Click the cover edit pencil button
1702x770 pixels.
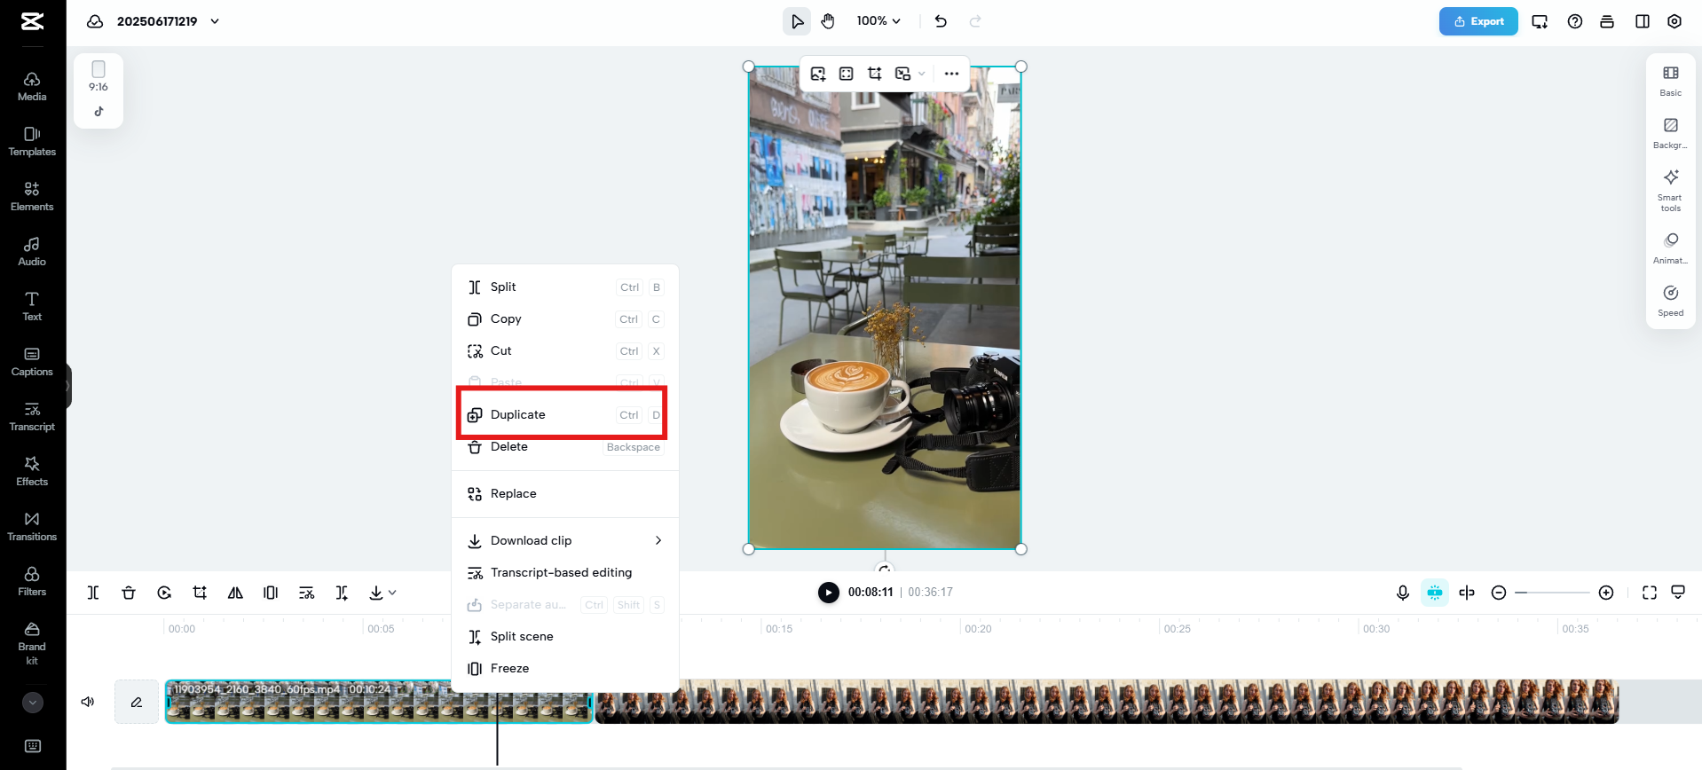(x=137, y=702)
